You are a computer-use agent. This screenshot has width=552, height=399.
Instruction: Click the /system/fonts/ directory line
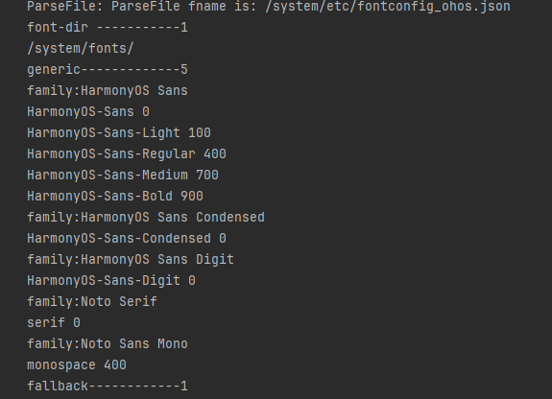point(81,49)
